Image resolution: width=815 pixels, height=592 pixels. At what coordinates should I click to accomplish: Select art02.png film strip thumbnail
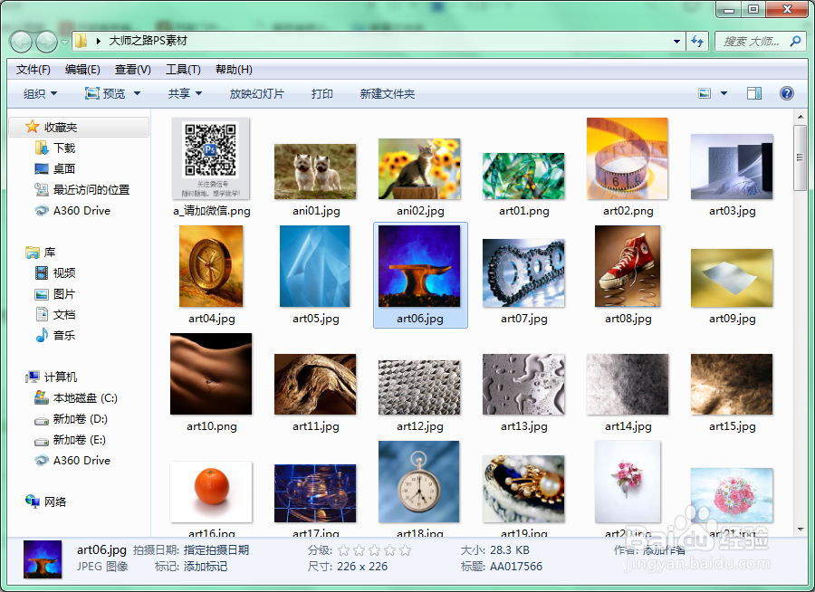pos(628,158)
